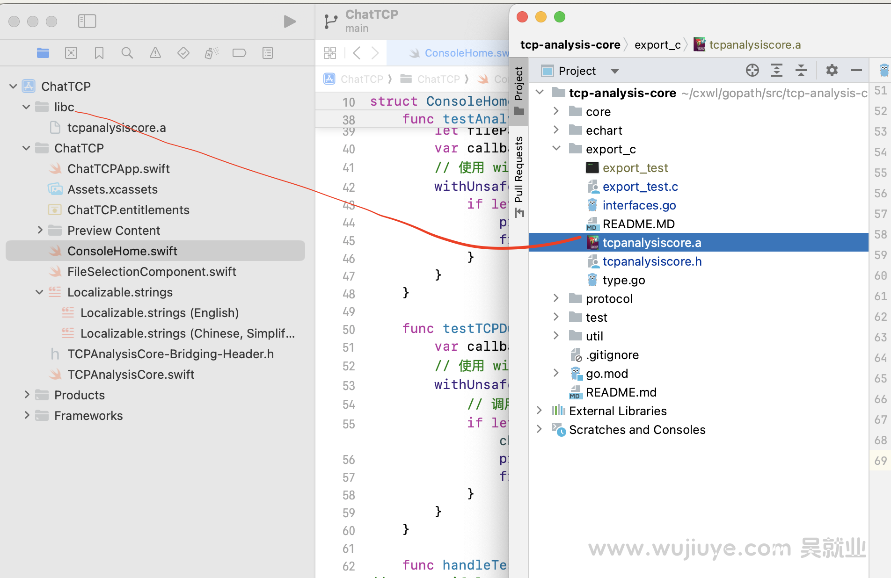Click Collapse All icon in Project panel
Image resolution: width=891 pixels, height=578 pixels.
click(801, 71)
